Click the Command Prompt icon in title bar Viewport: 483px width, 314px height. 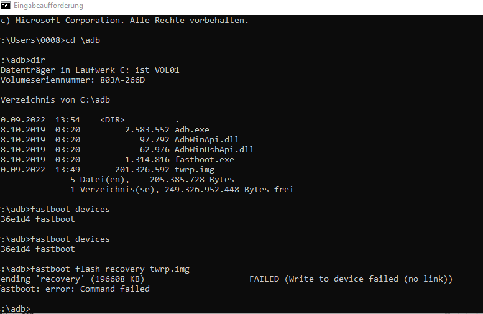6,6
